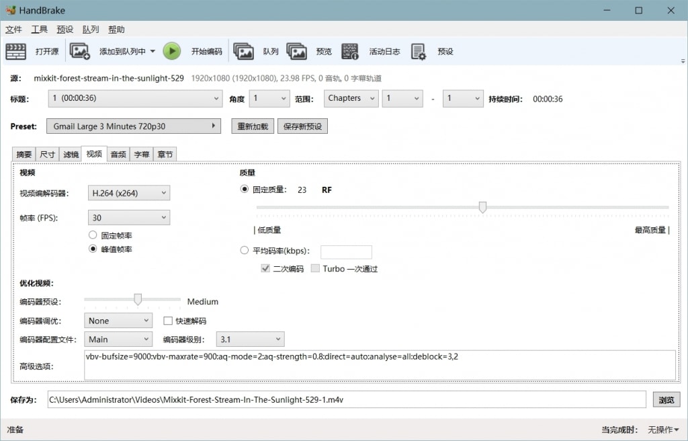688x441 pixels.
Task: Click the Queue stacked images icon
Action: (243, 51)
